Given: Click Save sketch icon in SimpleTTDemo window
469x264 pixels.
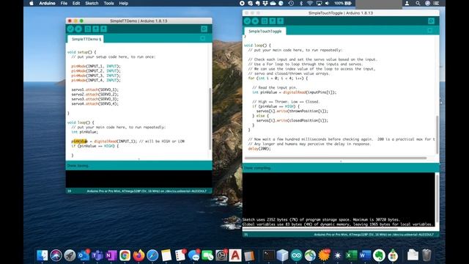Looking at the screenshot, I should pos(103,29).
